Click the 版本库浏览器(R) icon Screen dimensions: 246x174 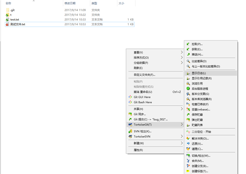coord(188,99)
